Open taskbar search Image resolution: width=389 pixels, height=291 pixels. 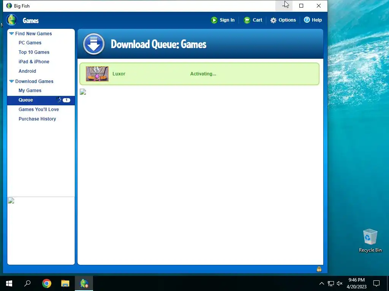click(x=27, y=283)
